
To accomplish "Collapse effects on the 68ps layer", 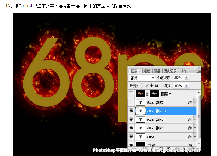I will tap(195, 137).
